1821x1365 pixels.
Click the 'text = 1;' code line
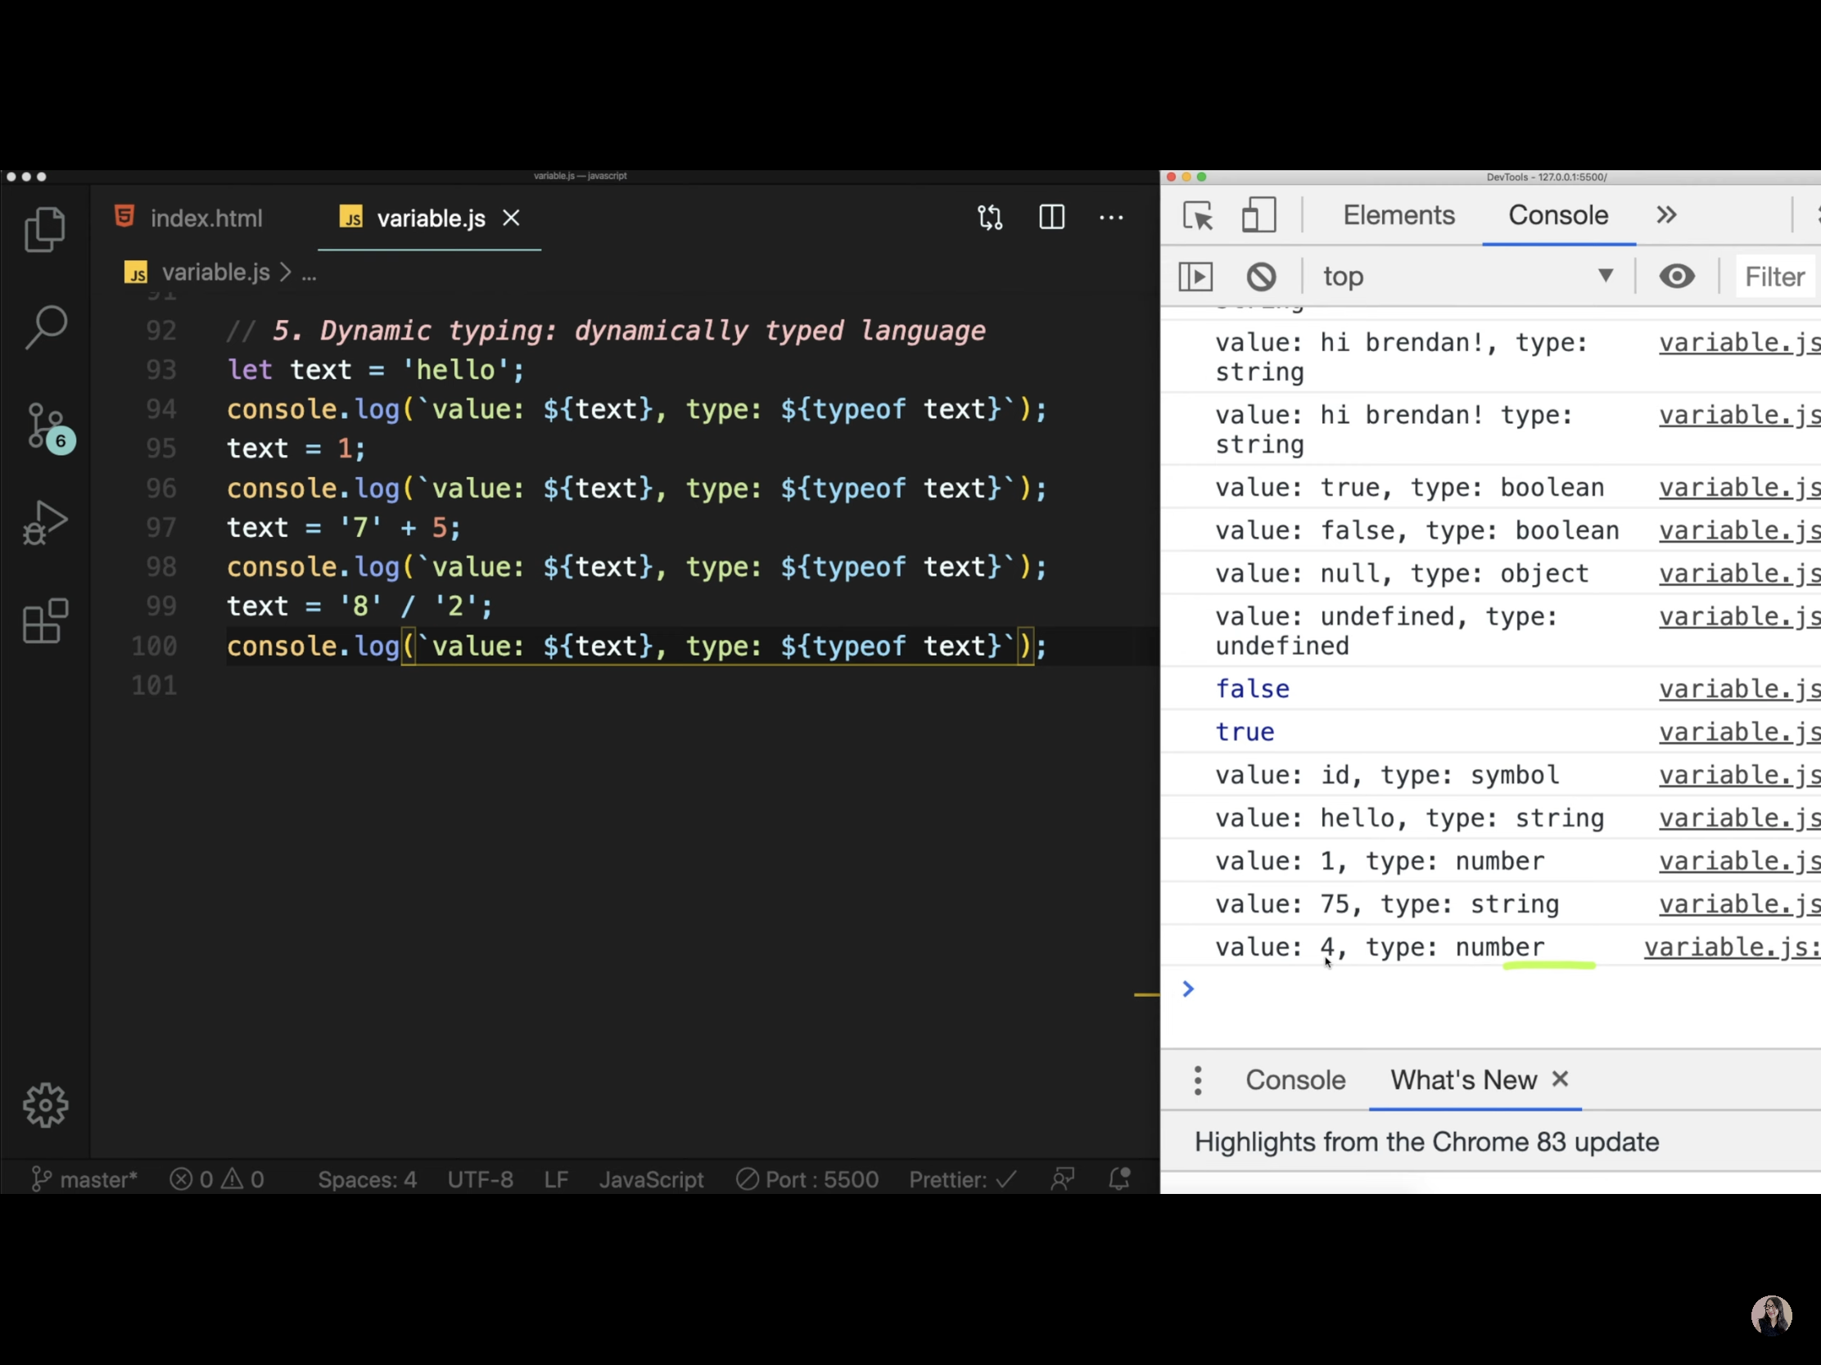pos(296,448)
